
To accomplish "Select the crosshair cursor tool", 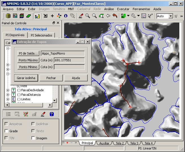I will (52, 16).
